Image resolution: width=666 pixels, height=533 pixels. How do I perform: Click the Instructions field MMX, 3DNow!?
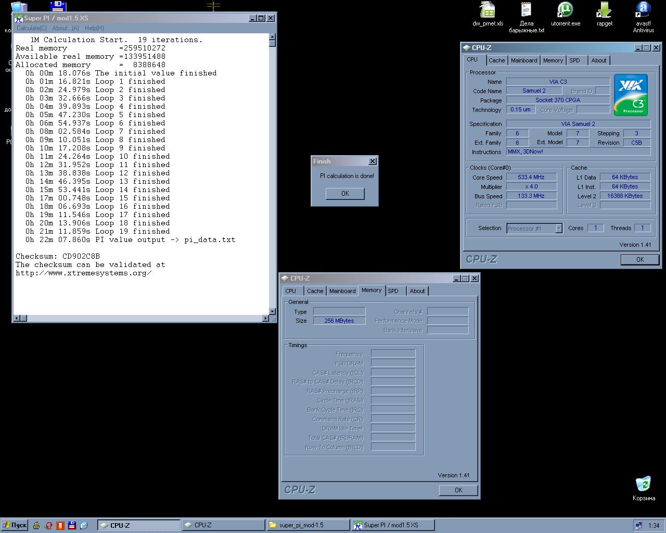(578, 151)
